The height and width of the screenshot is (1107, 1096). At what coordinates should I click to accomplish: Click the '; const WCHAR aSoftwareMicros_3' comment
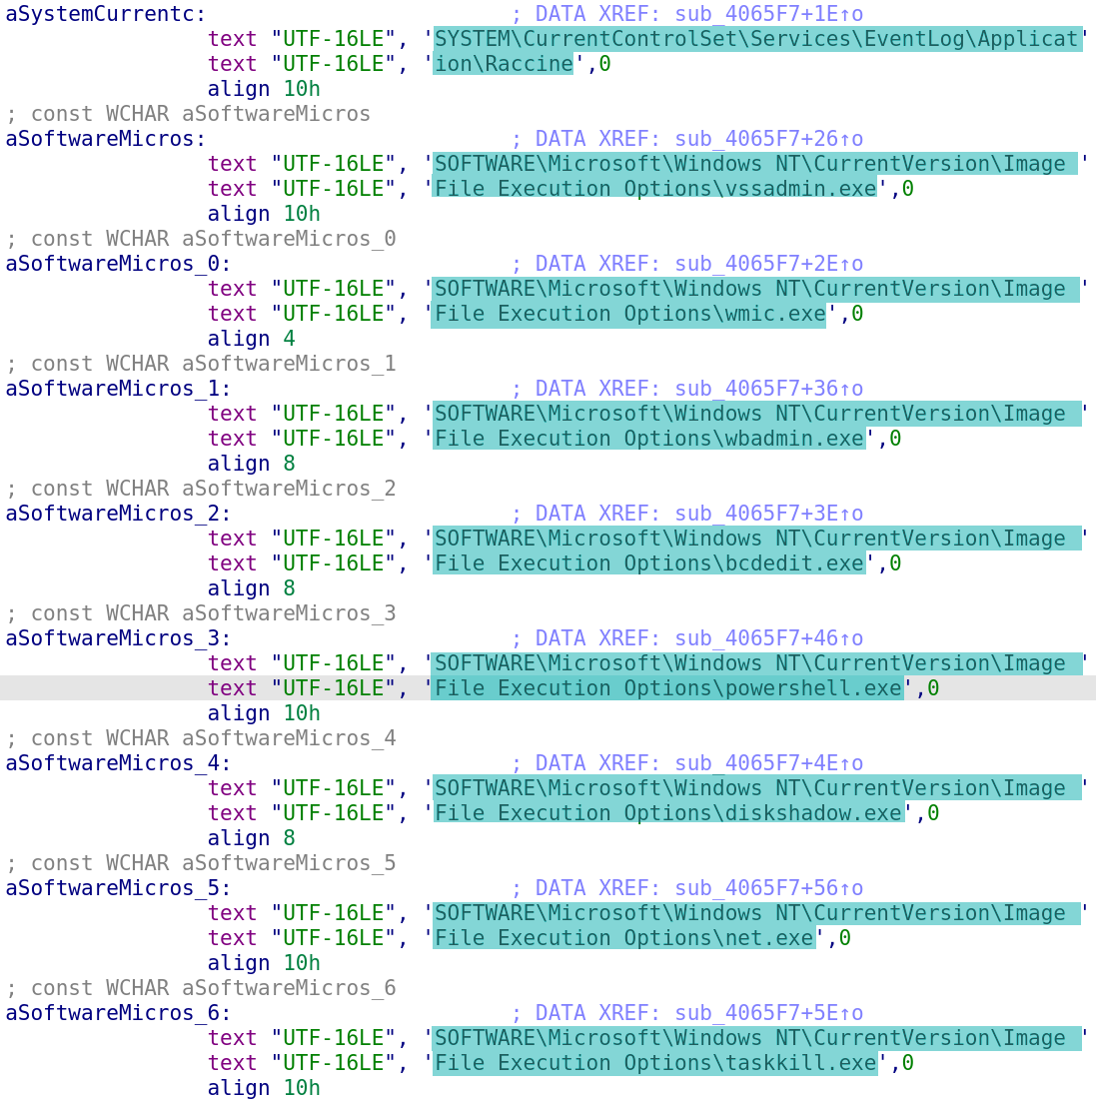(x=201, y=614)
